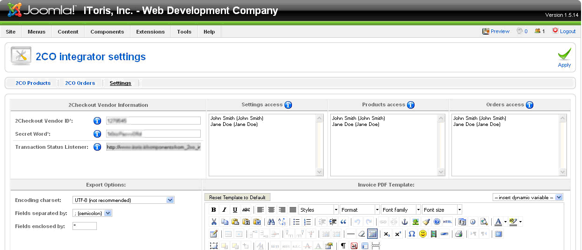Open the Format dropdown
The height and width of the screenshot is (250, 582).
click(360, 210)
